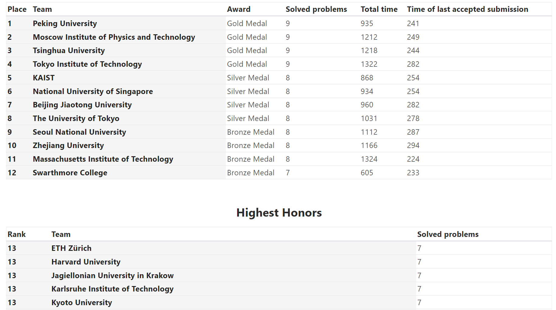Click last submission time 249
This screenshot has width=556, height=310.
[413, 37]
